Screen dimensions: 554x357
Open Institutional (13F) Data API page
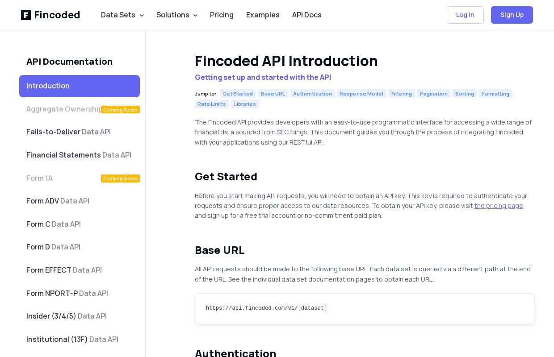tap(72, 339)
